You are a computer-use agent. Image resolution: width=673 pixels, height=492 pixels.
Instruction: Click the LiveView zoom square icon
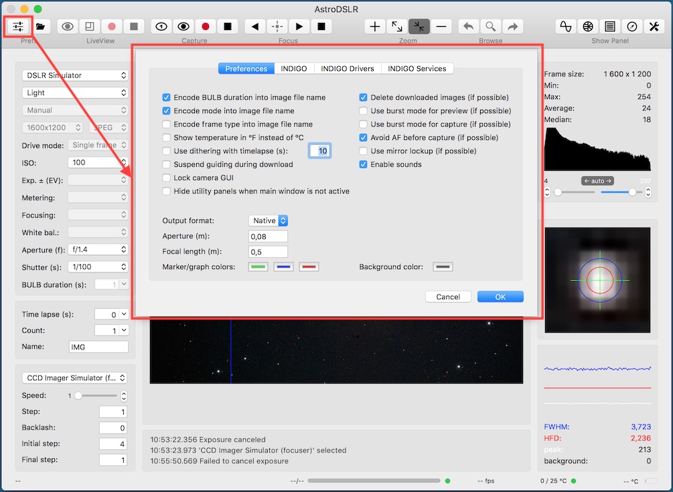90,27
